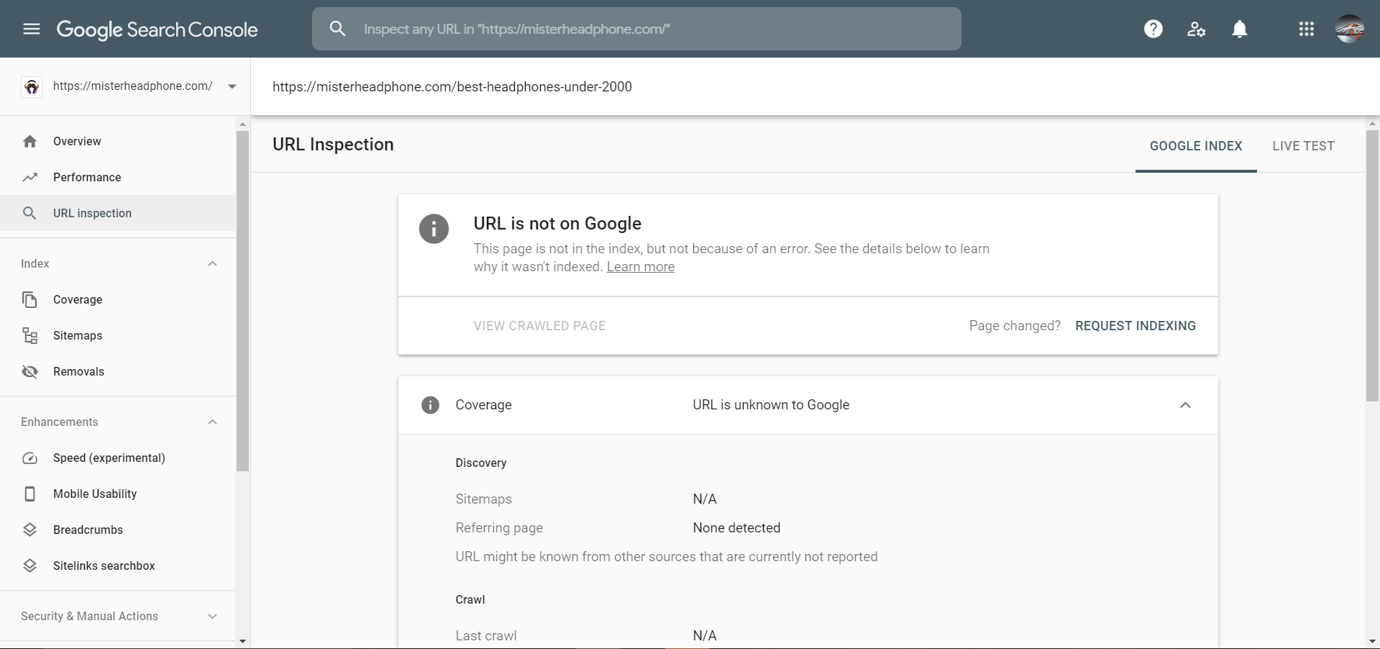Click the sidebar scroll down arrow

pos(242,641)
